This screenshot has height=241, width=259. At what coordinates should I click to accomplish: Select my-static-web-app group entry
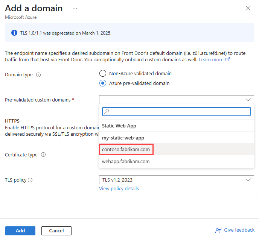123,138
